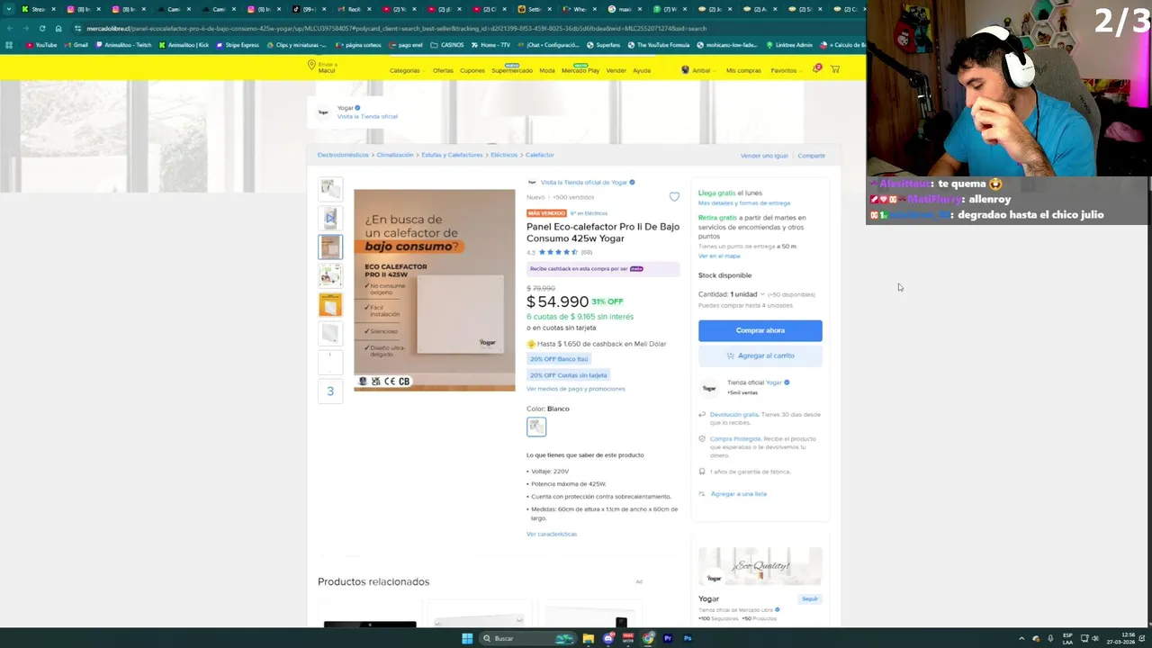Open Discord from the taskbar
Screen dimensions: 1152x648
(x=608, y=639)
